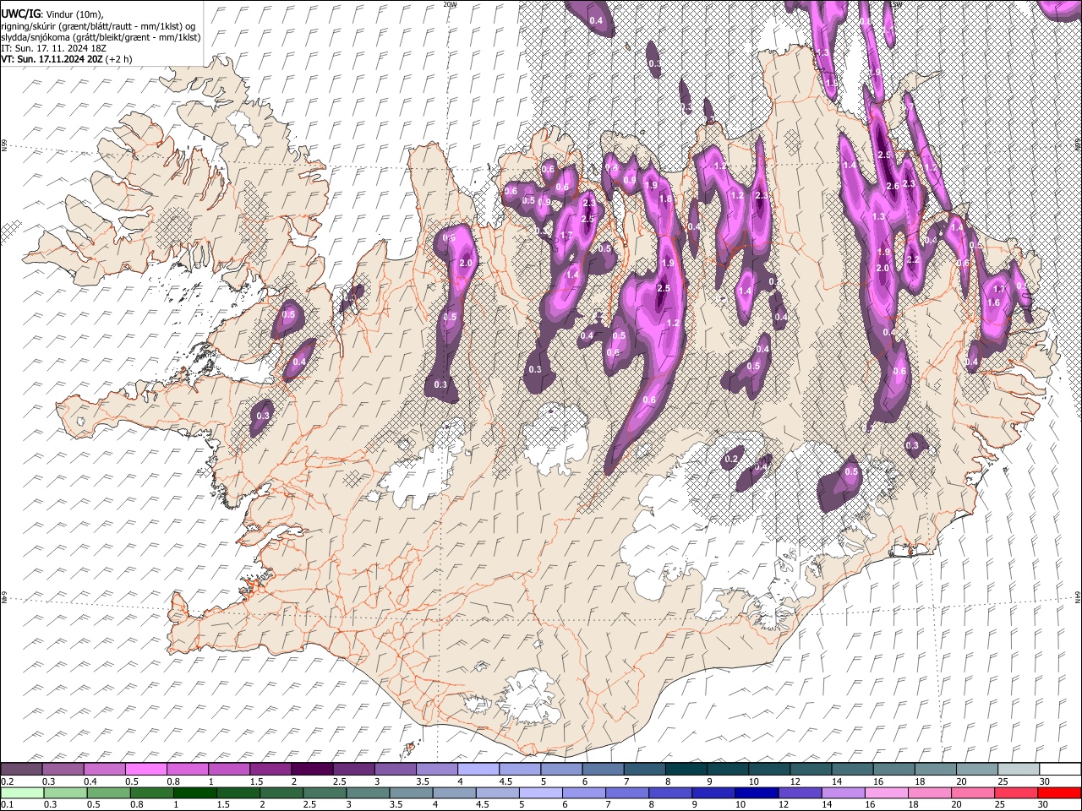Screen dimensions: 1082x811
Task: Click the 'slydda/snjókoma' description line
Action: click(x=101, y=37)
